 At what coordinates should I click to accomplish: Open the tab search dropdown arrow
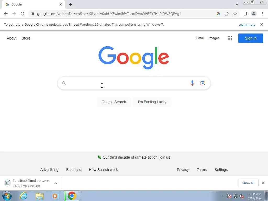point(237,4)
